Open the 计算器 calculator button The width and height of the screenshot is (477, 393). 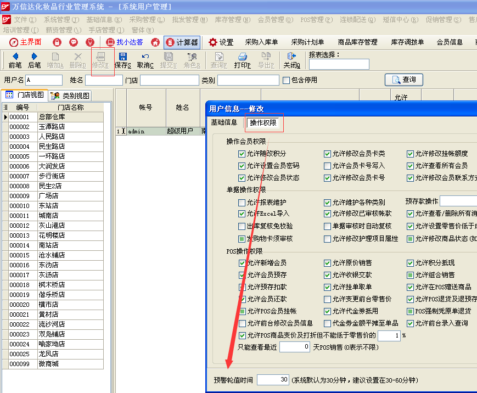[182, 42]
